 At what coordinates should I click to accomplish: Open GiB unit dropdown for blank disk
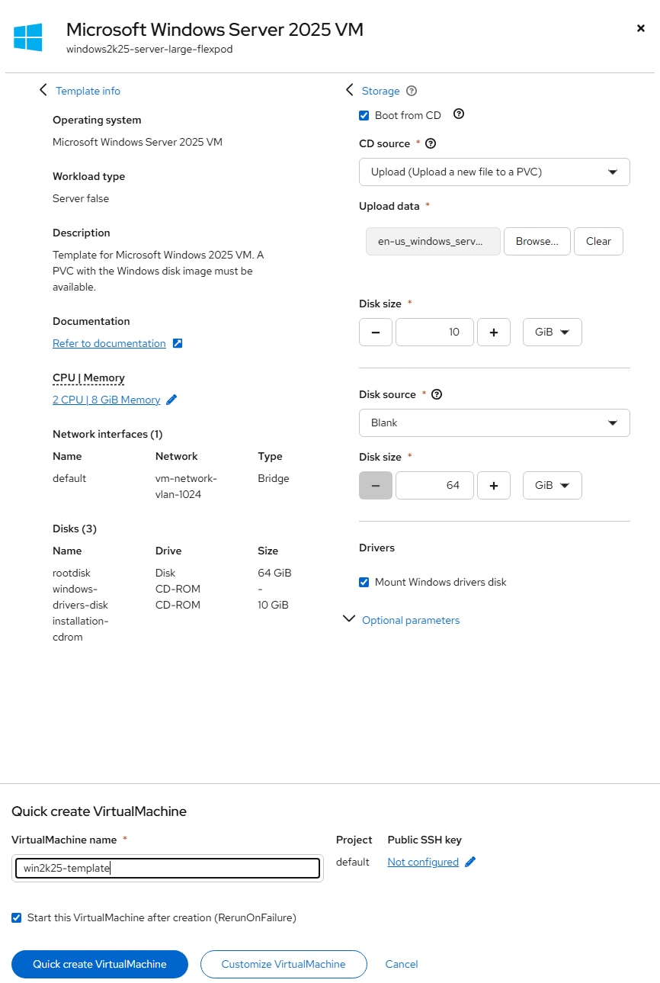[x=553, y=485]
